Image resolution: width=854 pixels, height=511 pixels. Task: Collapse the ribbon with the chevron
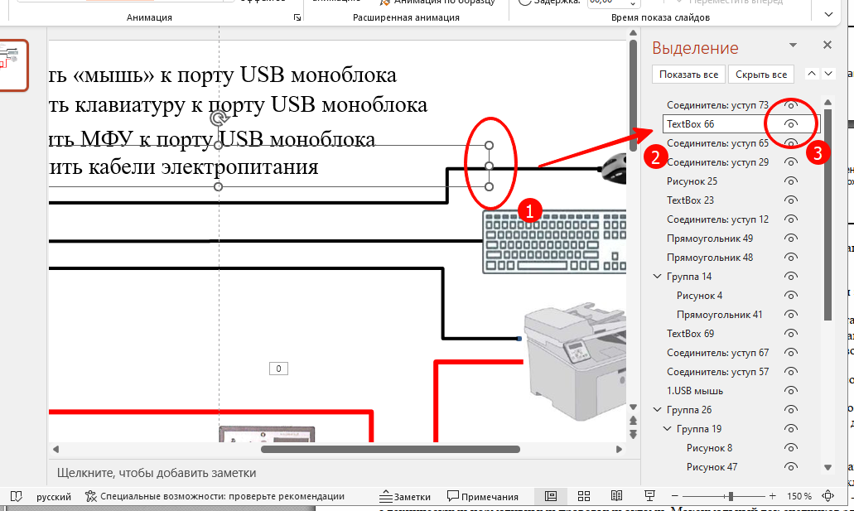coord(828,15)
